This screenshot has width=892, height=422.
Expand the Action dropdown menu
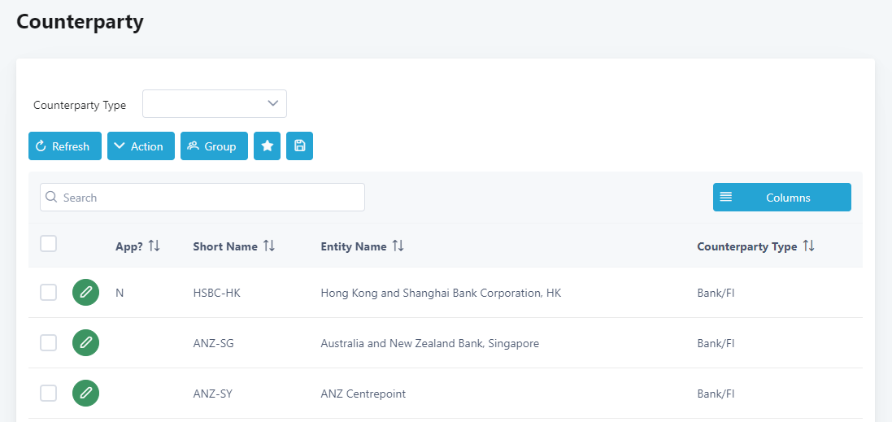point(141,146)
